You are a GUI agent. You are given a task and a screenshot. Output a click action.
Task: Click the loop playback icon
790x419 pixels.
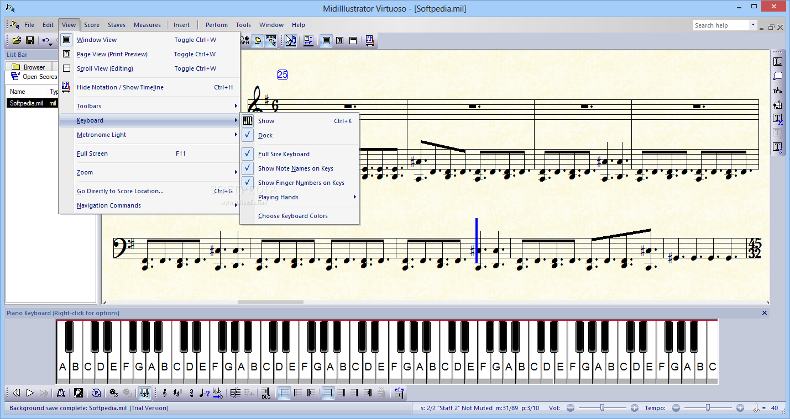(96, 393)
